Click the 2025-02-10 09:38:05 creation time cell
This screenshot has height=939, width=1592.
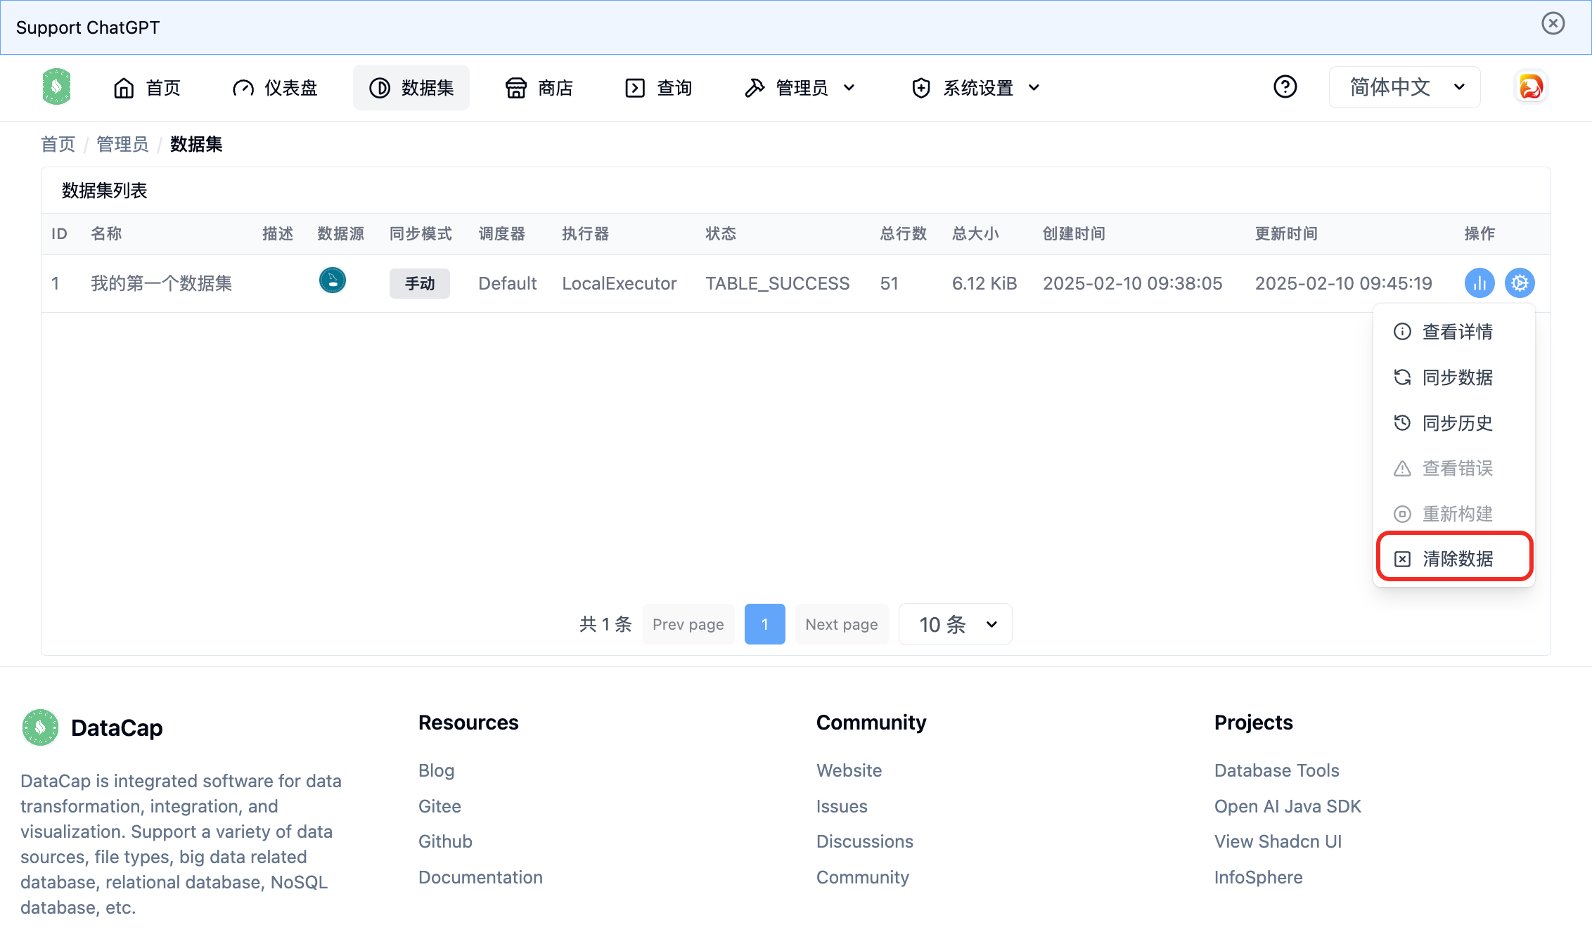(1133, 283)
